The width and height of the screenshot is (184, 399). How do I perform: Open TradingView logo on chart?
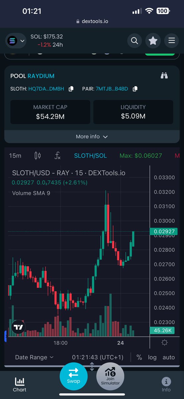tap(18, 327)
